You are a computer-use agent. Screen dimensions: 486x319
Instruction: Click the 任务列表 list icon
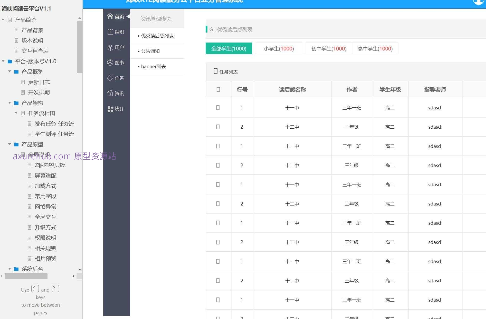(215, 71)
